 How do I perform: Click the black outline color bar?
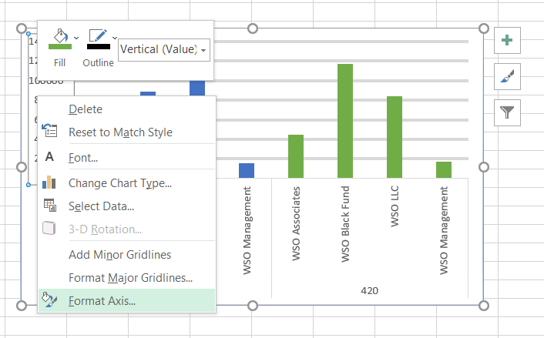98,48
